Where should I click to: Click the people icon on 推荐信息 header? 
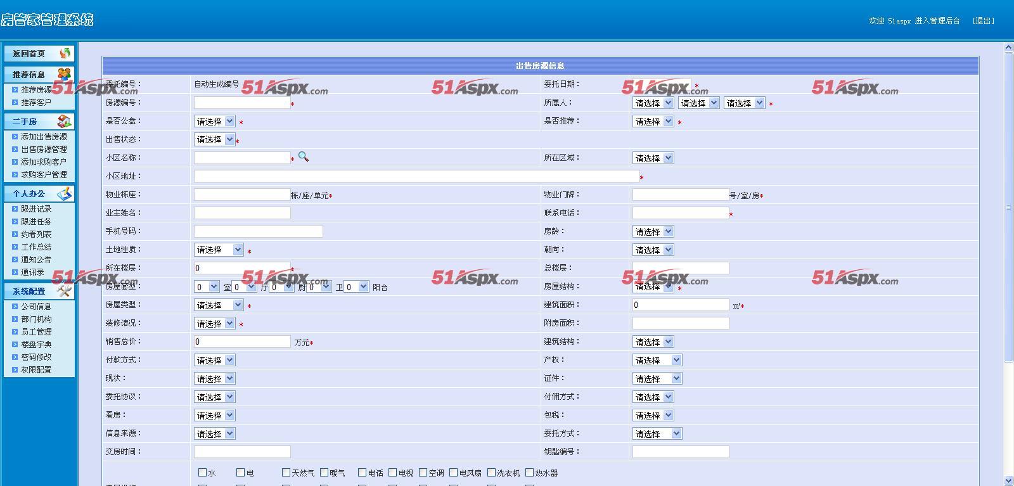64,74
